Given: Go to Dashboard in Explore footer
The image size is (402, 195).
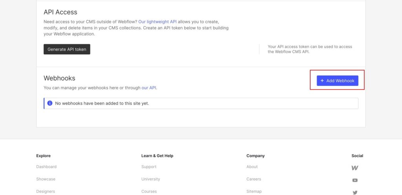Looking at the screenshot, I should pos(46,167).
